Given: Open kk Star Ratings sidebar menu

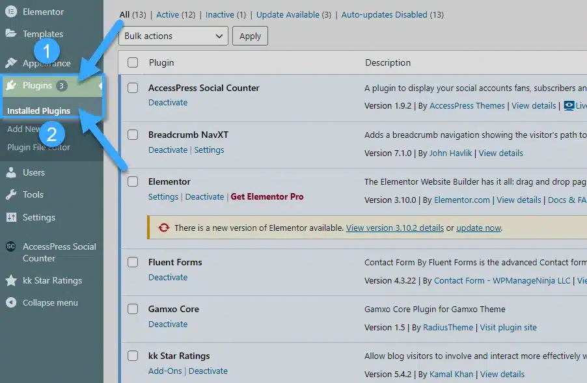Looking at the screenshot, I should (x=53, y=280).
